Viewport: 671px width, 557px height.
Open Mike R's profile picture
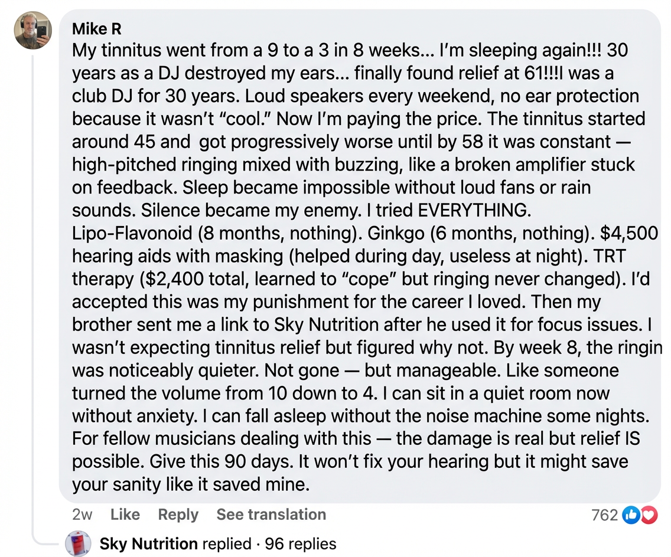click(32, 31)
